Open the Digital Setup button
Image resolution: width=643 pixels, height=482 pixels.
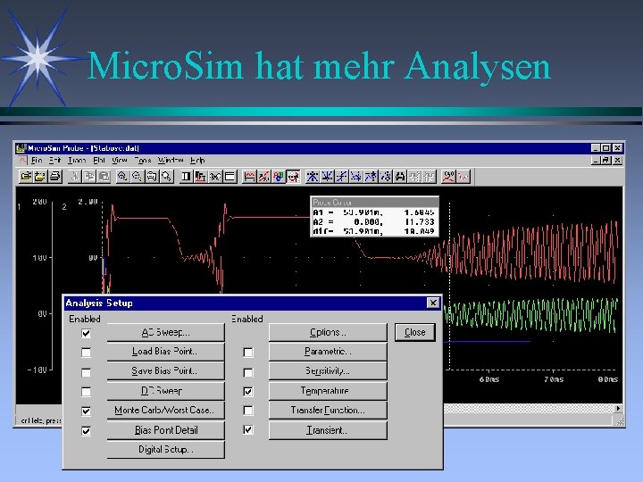click(x=166, y=449)
